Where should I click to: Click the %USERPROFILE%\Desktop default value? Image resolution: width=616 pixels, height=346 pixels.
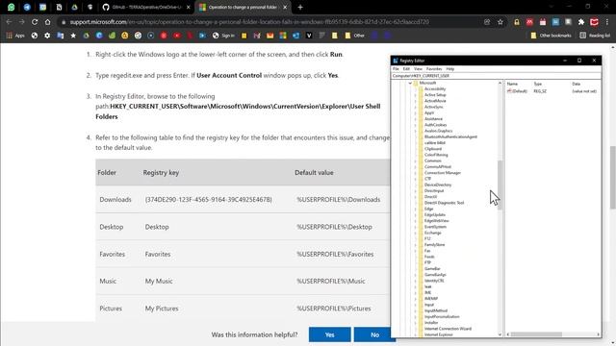(334, 227)
